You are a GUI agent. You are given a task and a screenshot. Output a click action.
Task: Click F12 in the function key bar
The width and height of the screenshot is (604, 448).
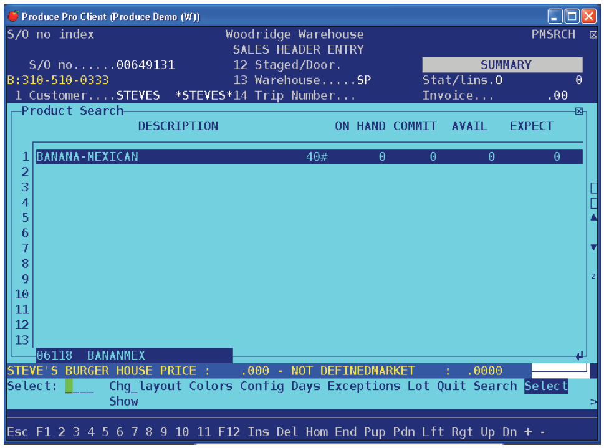click(229, 432)
